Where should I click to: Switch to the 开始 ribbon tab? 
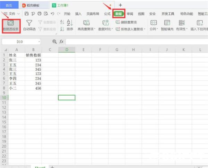pos(67,14)
